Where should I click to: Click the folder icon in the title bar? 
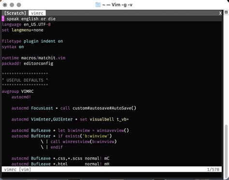point(98,5)
